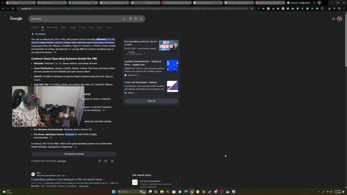
Task: Click Show all sources button
Action: [151, 101]
